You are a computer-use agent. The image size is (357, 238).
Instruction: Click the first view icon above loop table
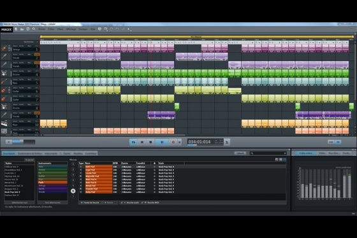[277, 160]
